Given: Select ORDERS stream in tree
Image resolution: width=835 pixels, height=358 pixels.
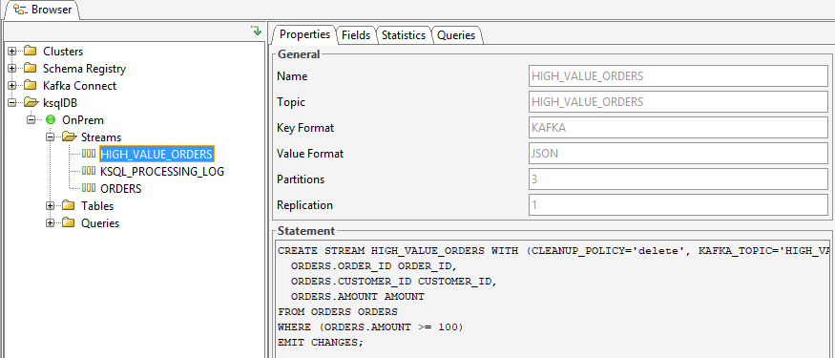Looking at the screenshot, I should (x=121, y=189).
